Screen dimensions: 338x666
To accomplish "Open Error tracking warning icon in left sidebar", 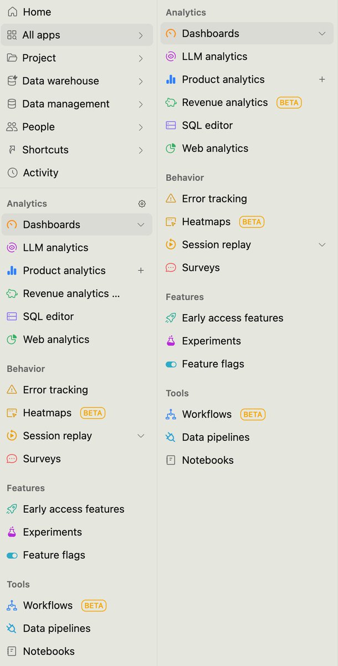I will (12, 390).
